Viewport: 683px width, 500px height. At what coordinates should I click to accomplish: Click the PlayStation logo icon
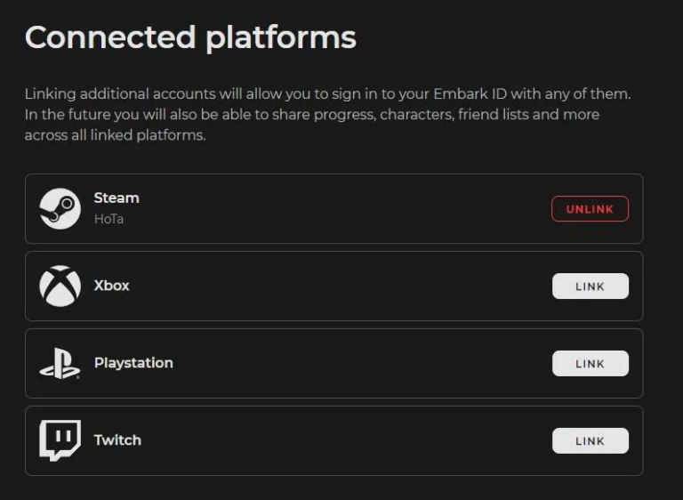coord(60,364)
